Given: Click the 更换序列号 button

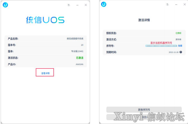Looking at the screenshot, I should click(x=144, y=109).
